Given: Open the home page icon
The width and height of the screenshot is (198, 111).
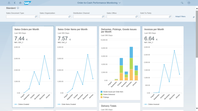Looking at the screenshot, I should (x=20, y=3).
